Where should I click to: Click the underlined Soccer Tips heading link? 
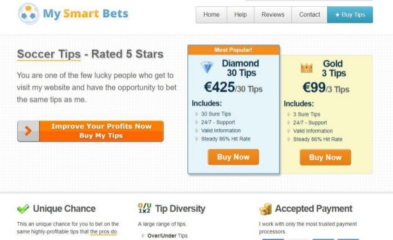point(49,54)
